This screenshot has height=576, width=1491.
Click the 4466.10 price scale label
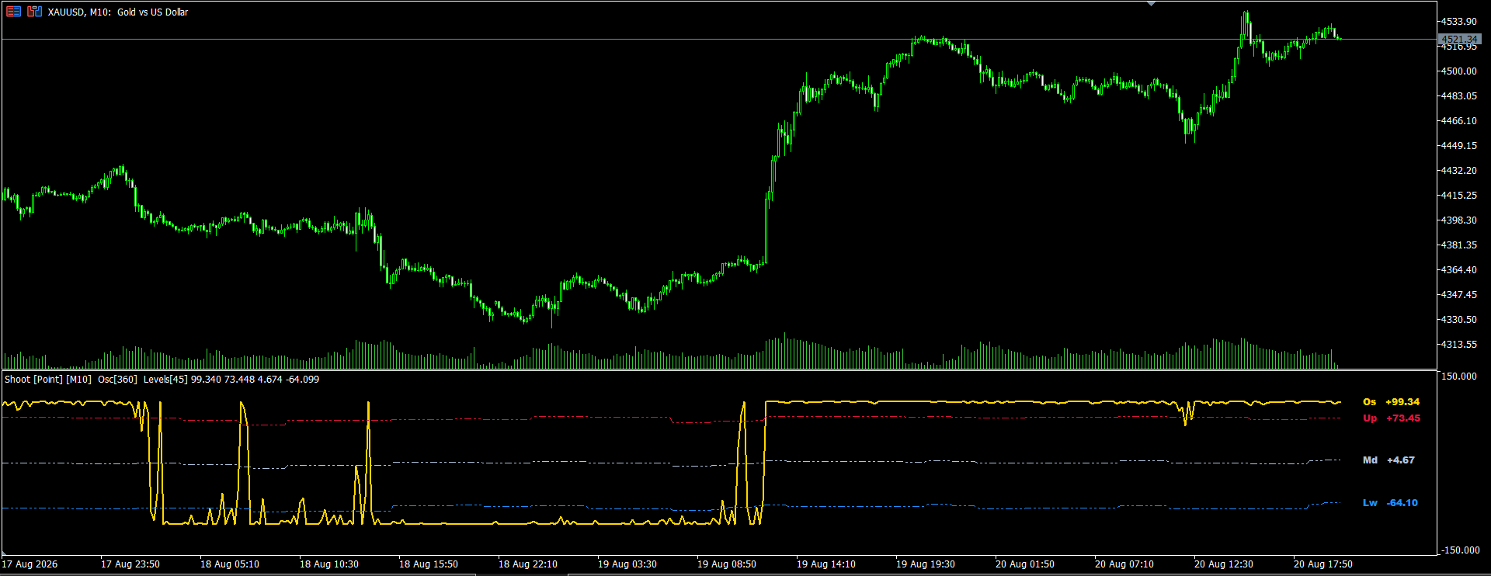[1458, 121]
